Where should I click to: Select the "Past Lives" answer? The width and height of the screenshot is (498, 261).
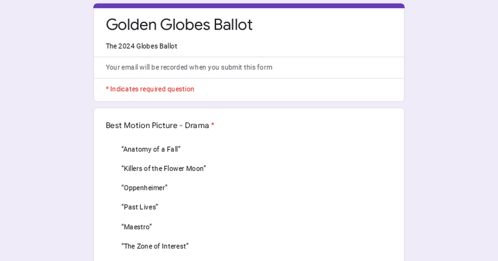coord(139,207)
